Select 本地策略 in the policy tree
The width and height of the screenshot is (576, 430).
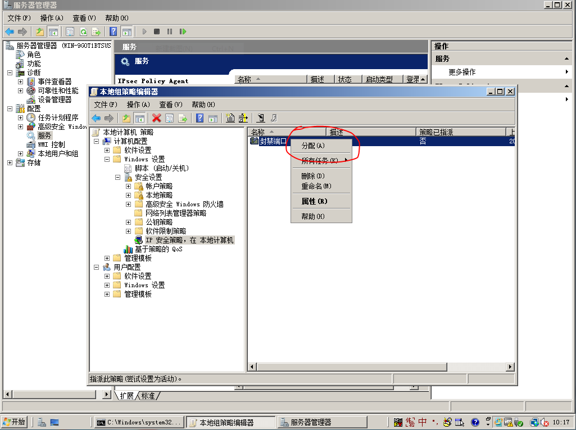coord(159,195)
